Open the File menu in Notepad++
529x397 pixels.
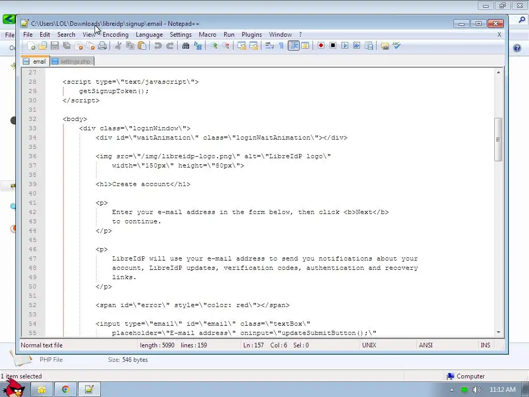coord(28,35)
